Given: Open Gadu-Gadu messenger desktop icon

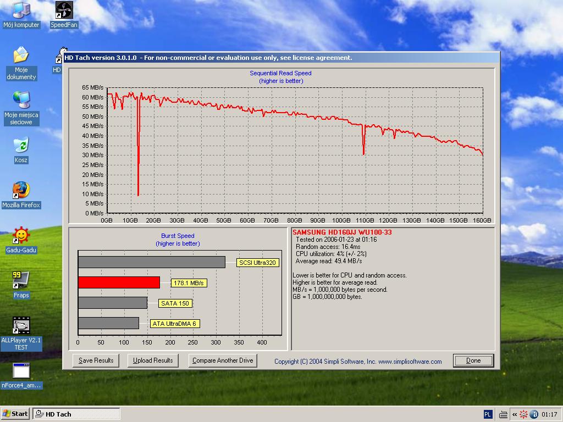Looking at the screenshot, I should pos(21,240).
